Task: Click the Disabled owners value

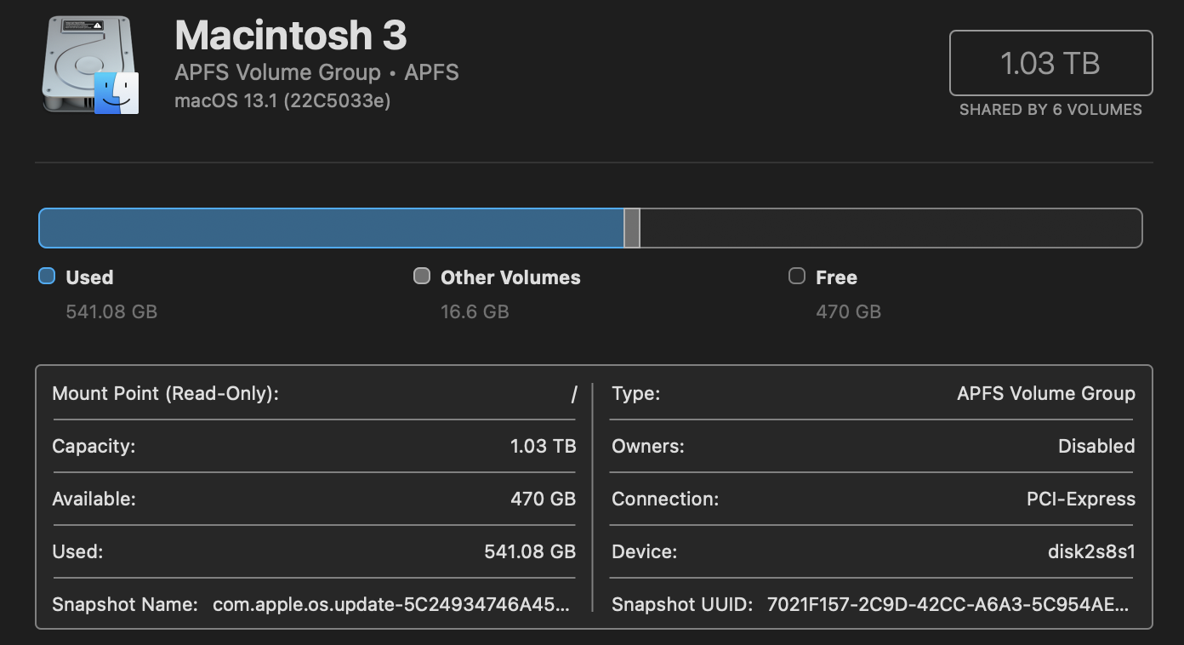Action: (x=1096, y=446)
